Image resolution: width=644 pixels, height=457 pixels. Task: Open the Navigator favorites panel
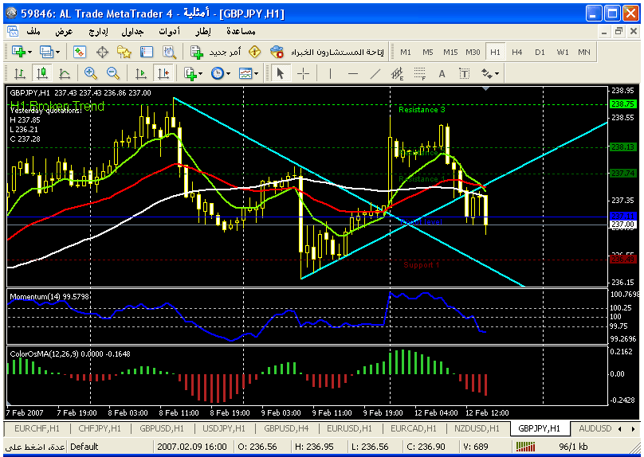click(124, 52)
